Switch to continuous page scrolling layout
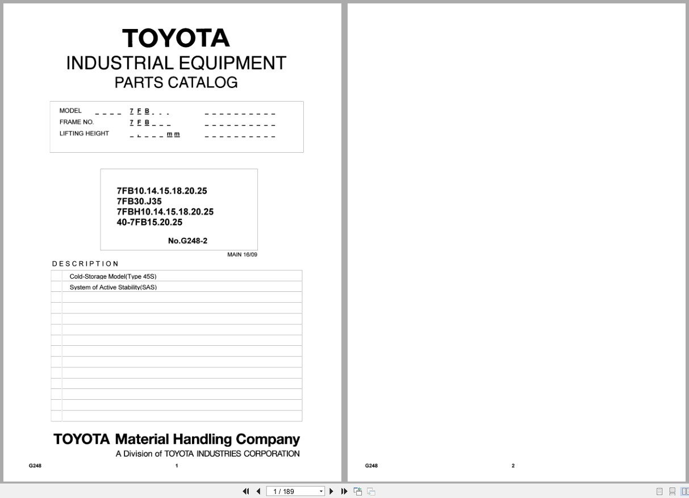The width and height of the screenshot is (689, 498). pyautogui.click(x=673, y=491)
